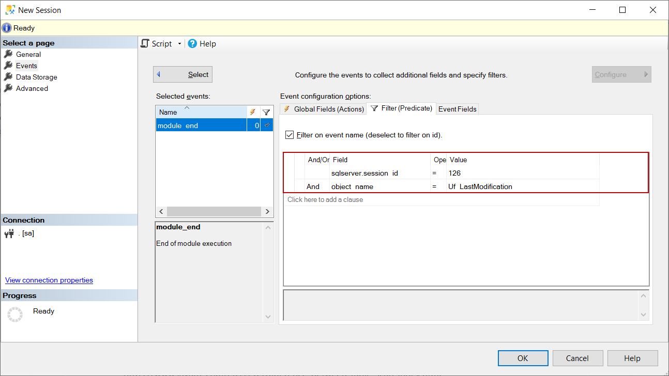The width and height of the screenshot is (669, 376).
Task: Open the Script dropdown arrow
Action: [x=179, y=44]
